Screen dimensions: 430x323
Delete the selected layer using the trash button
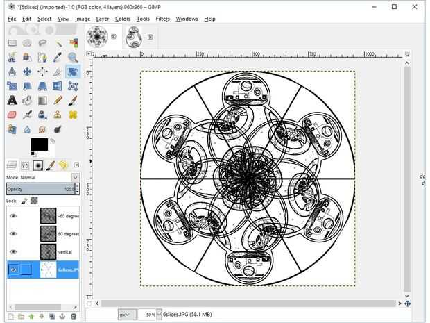tap(74, 317)
